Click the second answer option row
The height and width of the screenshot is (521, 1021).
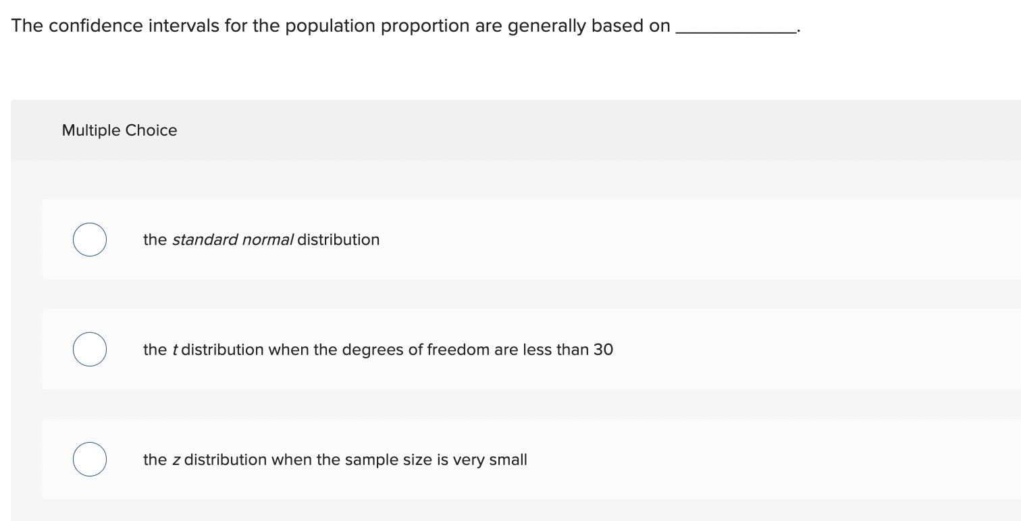point(473,349)
